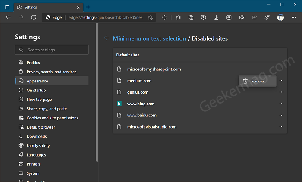Open more options for genius.com
The image size is (302, 182).
tap(281, 92)
